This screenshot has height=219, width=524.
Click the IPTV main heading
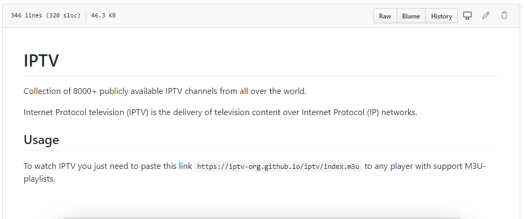41,61
